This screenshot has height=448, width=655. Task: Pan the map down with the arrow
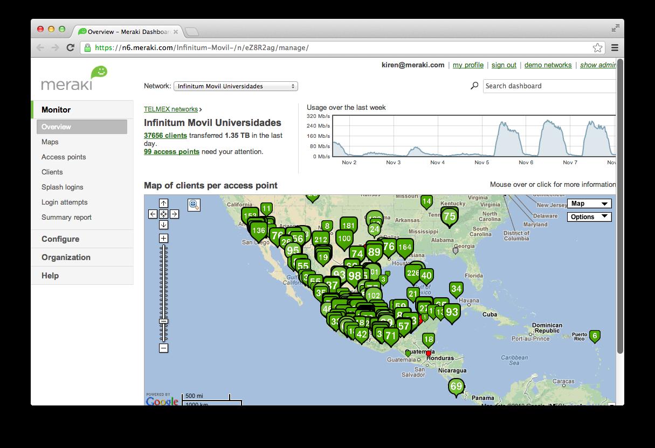pyautogui.click(x=163, y=225)
